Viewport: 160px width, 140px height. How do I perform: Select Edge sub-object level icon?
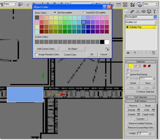coord(135,66)
